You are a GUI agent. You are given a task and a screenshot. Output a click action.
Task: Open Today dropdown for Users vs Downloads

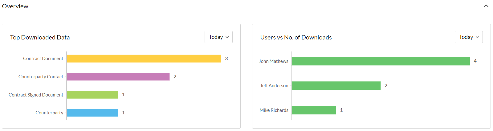click(x=469, y=37)
